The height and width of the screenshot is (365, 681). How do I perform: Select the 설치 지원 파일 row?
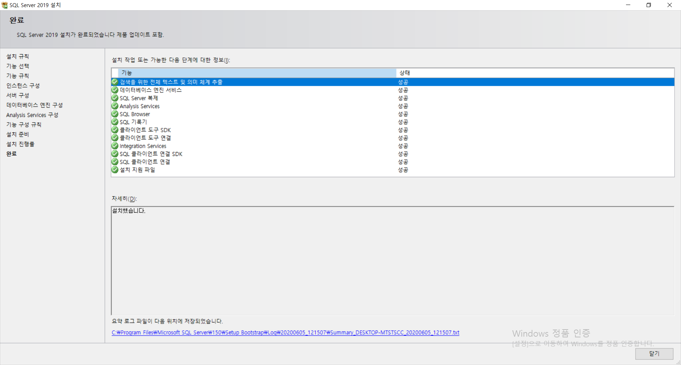click(x=393, y=170)
